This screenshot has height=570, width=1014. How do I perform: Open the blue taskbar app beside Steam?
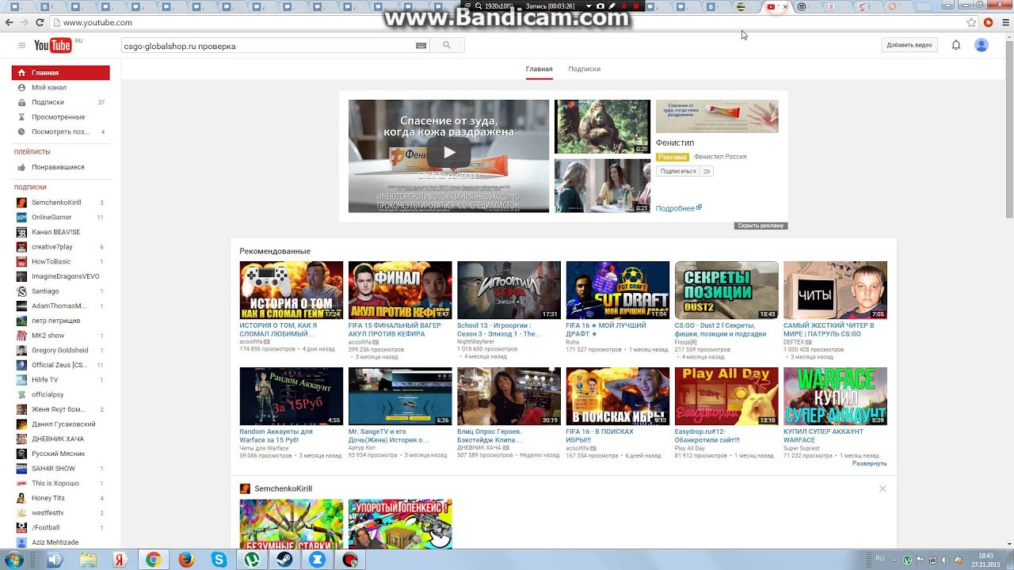[x=317, y=560]
